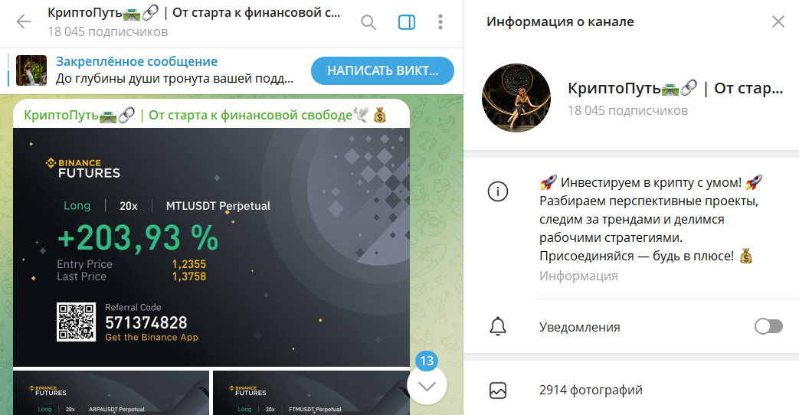This screenshot has height=415, width=799.
Task: Open the ARPAUSDT Perpetual image
Action: point(111,393)
